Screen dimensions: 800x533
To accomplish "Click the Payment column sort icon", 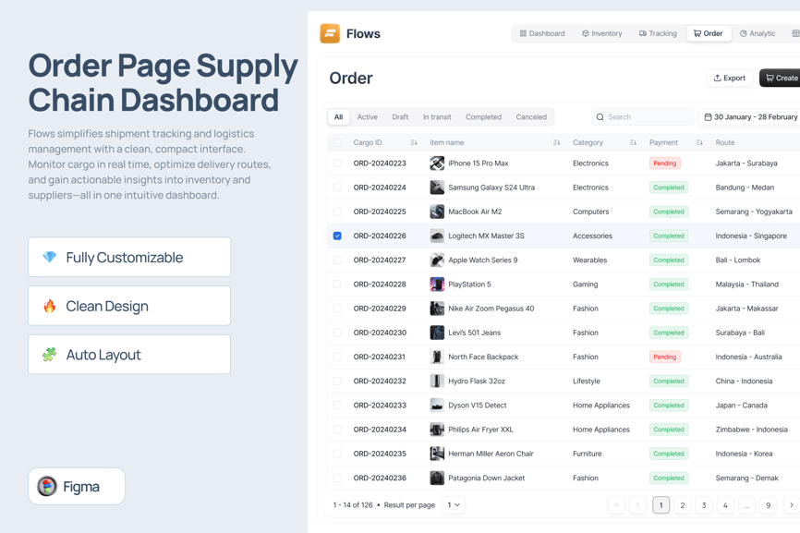I will tap(699, 143).
